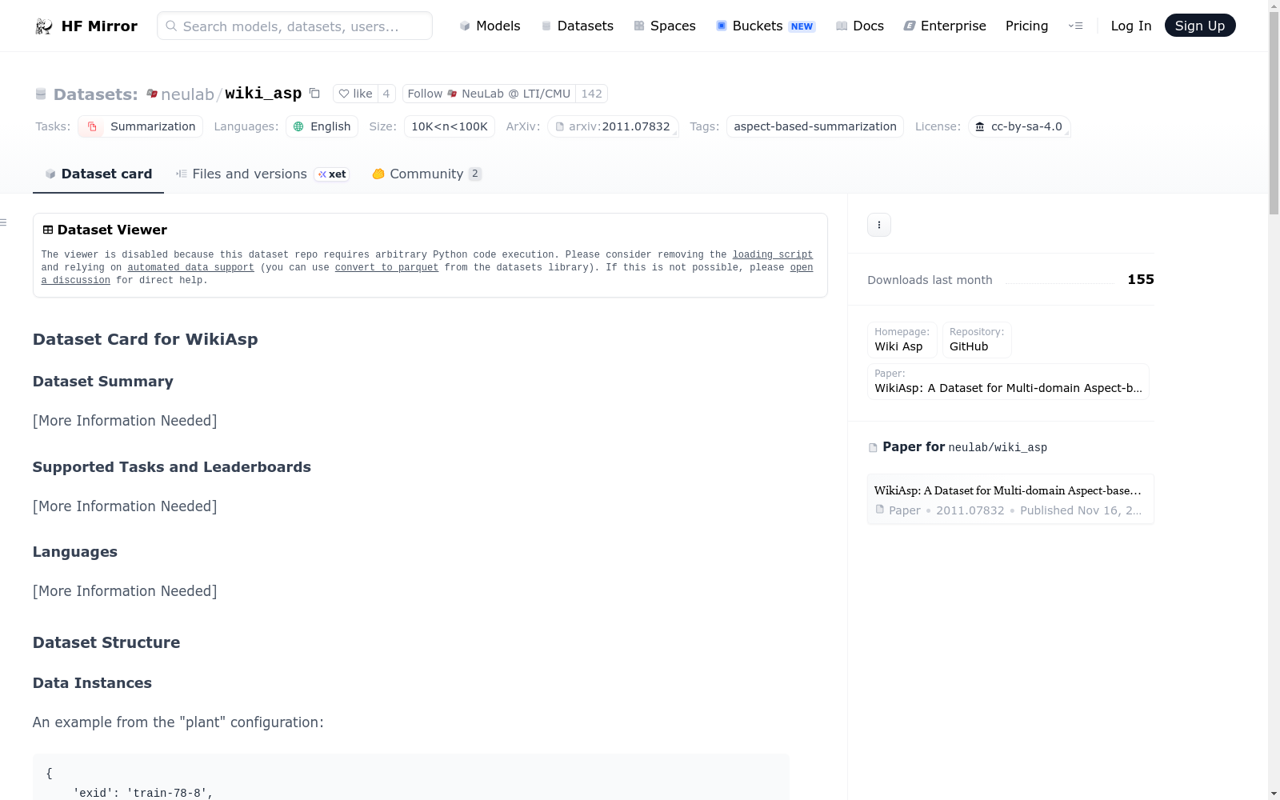Click the open a discussion link
Image resolution: width=1280 pixels, height=800 pixels.
click(427, 274)
